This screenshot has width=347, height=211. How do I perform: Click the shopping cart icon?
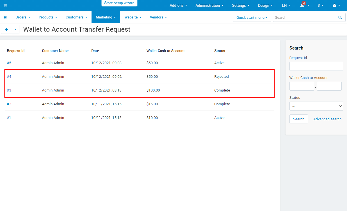(x=5, y=5)
